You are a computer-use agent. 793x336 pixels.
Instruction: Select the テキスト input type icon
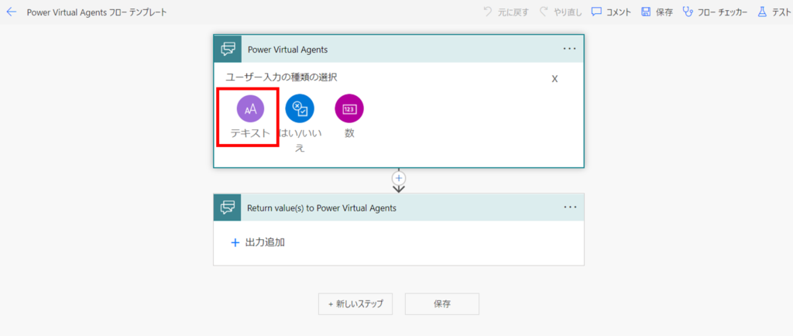(x=250, y=108)
